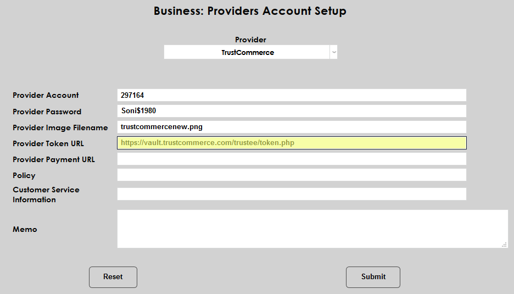Click the Customer Service Information label
The image size is (514, 294).
click(46, 195)
